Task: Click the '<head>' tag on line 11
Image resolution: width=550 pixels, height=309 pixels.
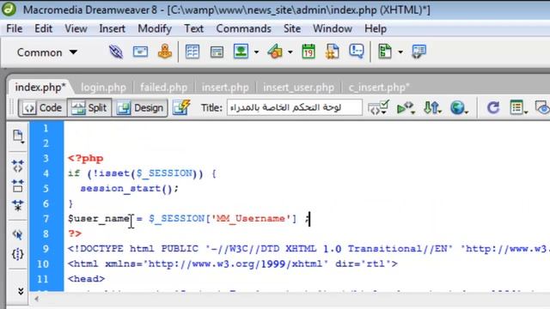Action: coord(86,279)
